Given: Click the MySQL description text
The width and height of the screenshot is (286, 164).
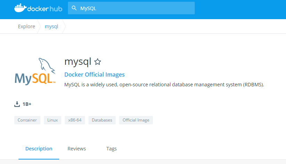Looking at the screenshot, I should [164, 85].
